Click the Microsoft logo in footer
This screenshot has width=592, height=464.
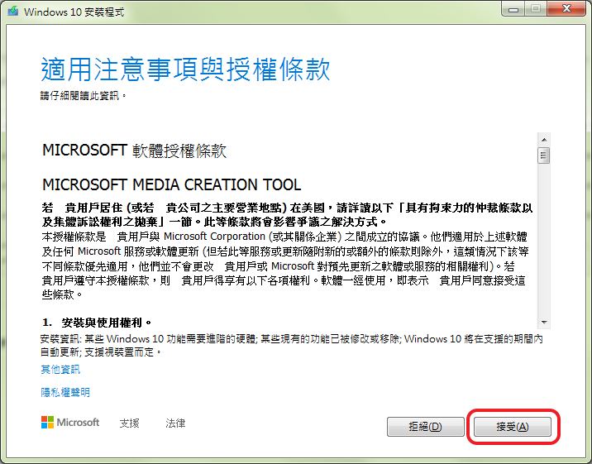(70, 423)
